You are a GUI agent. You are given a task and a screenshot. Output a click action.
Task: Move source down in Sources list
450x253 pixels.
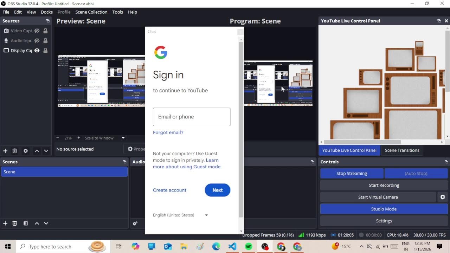click(46, 151)
